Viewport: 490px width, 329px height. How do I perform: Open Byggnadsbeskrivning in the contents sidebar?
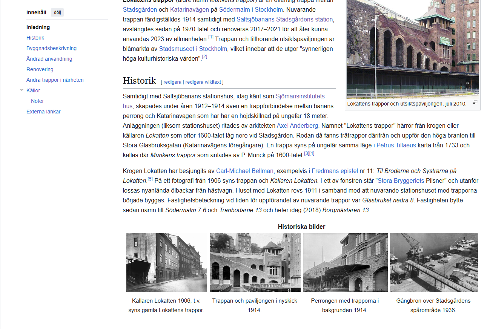click(51, 48)
